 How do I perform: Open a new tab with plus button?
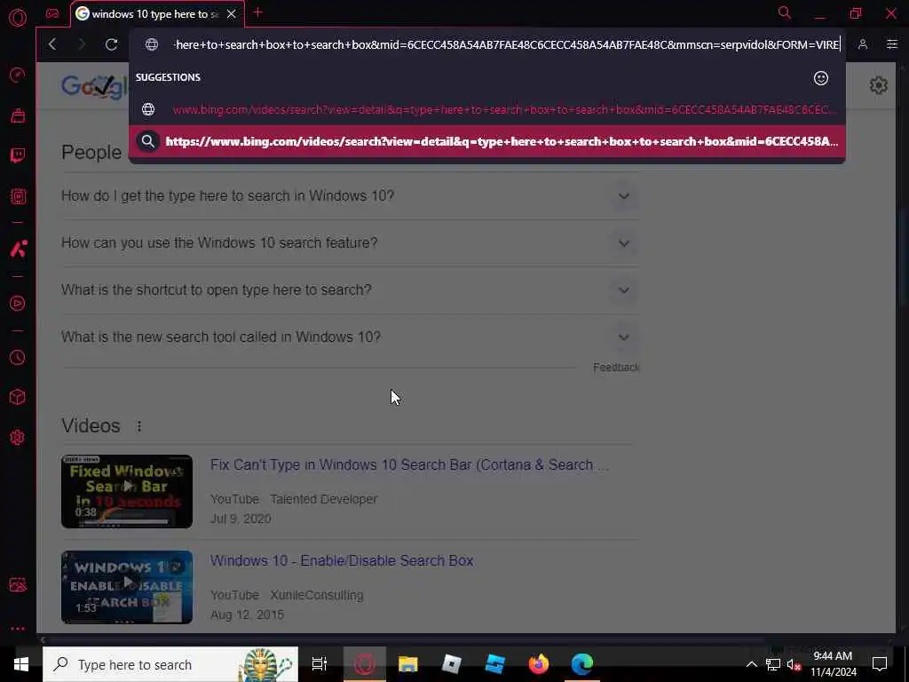(x=258, y=12)
